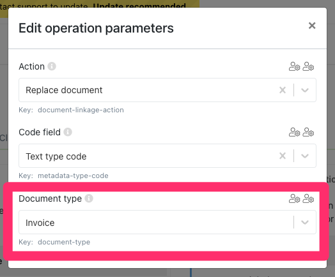Click the info icon beside Code field
The height and width of the screenshot is (277, 335).
68,132
